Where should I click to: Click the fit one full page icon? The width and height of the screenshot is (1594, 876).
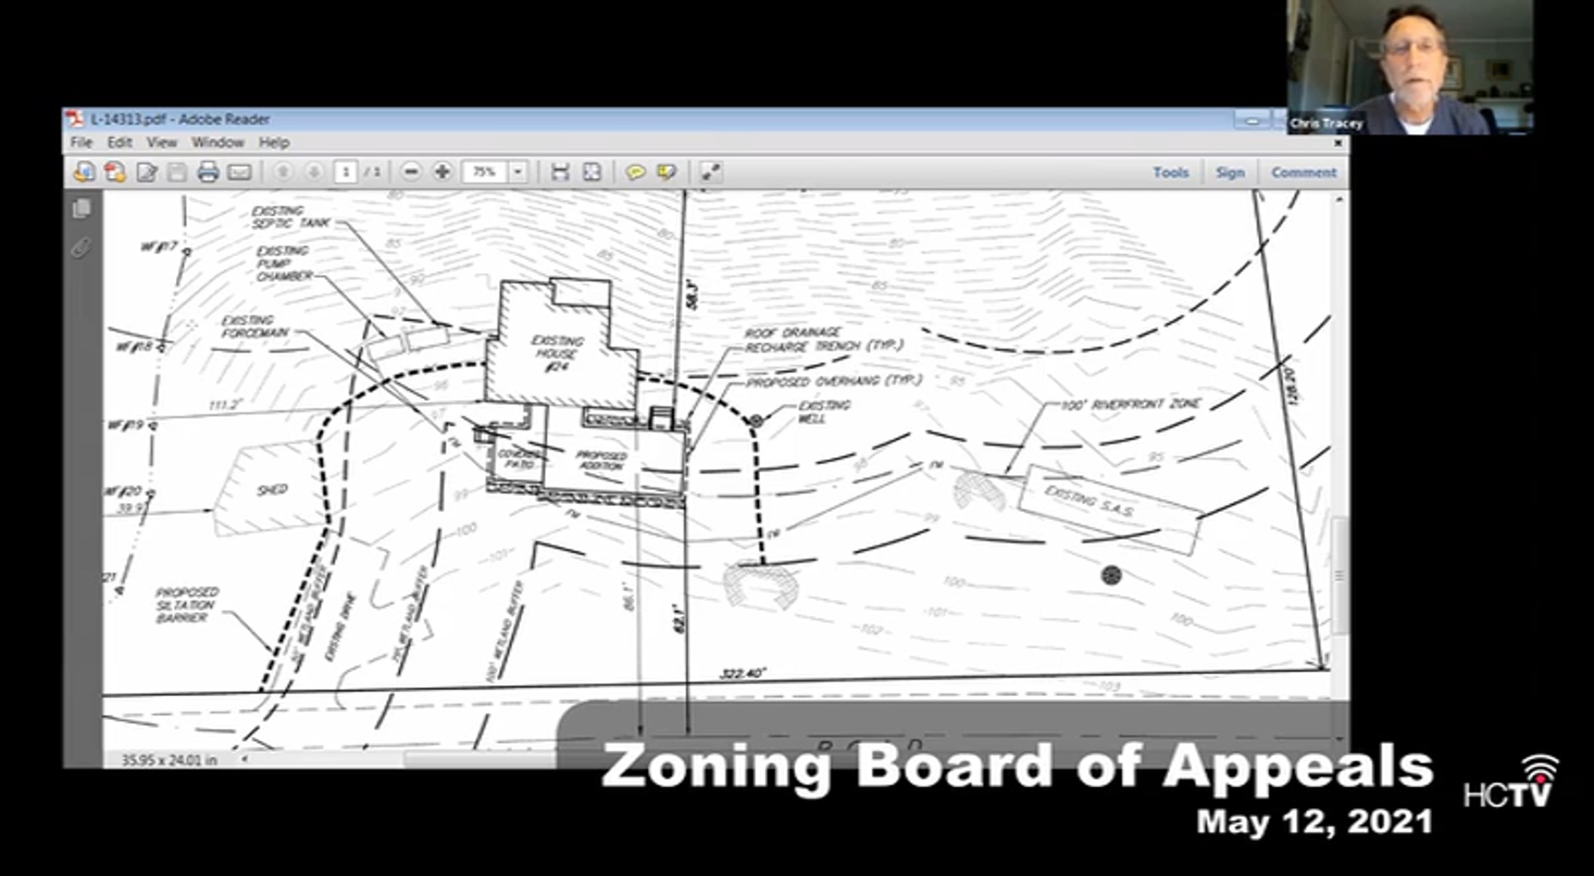[591, 172]
